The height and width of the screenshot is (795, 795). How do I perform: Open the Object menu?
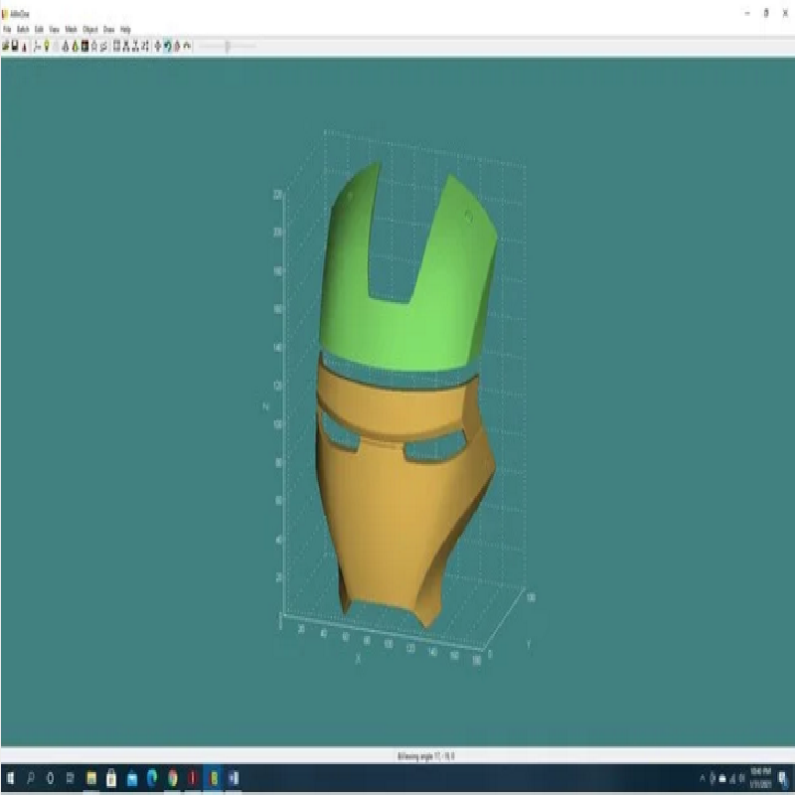coord(89,30)
